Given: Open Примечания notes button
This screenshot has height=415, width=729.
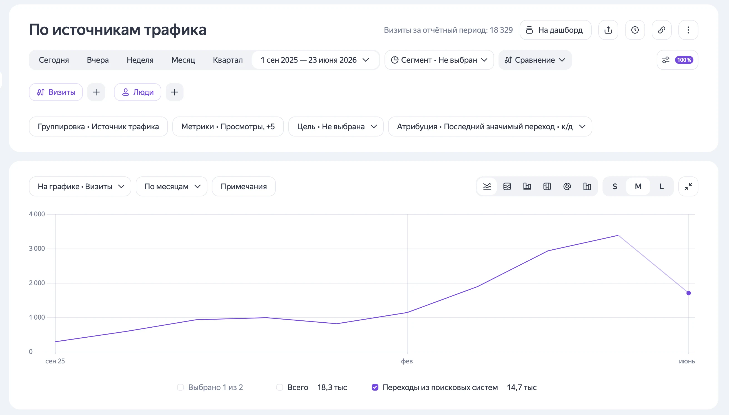Looking at the screenshot, I should pyautogui.click(x=244, y=186).
